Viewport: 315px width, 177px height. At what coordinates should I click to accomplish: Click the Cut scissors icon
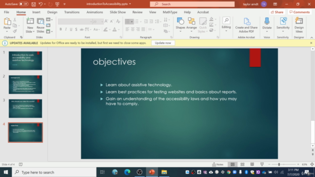pyautogui.click(x=15, y=20)
